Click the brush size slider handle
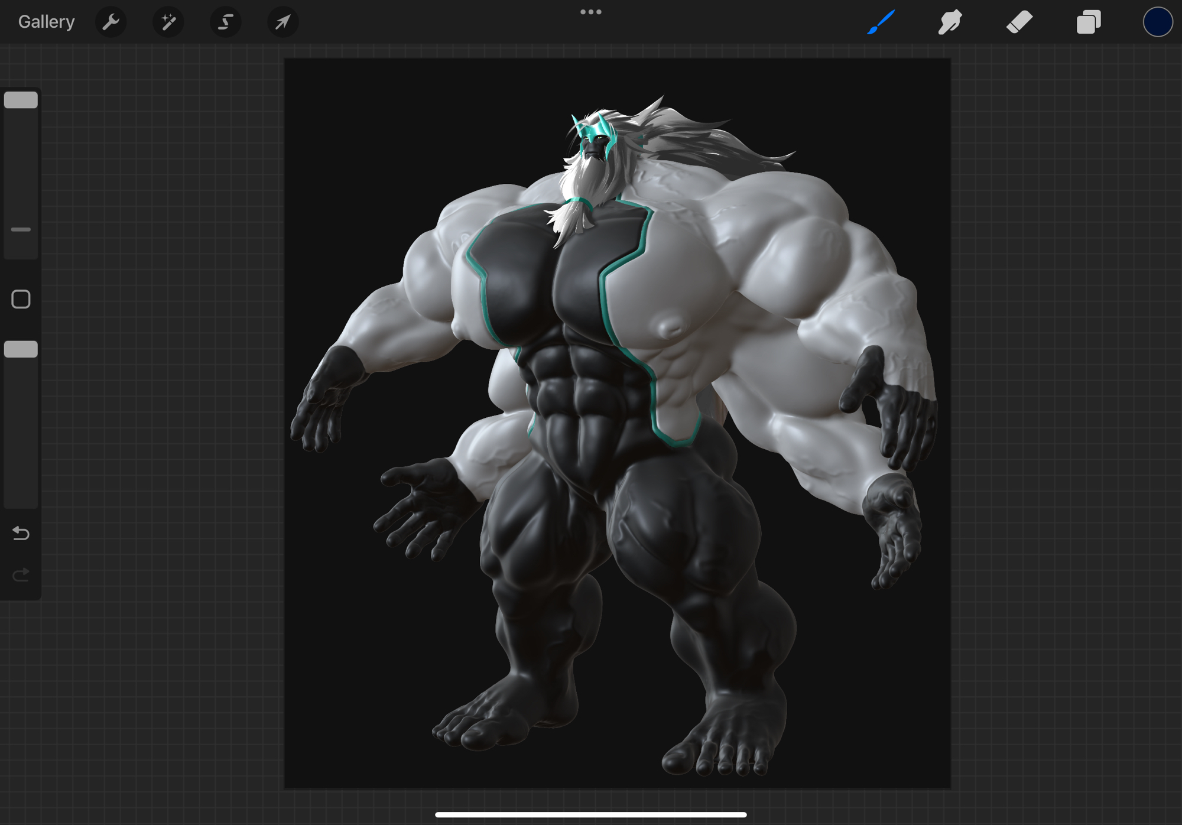The width and height of the screenshot is (1182, 825). [x=21, y=100]
